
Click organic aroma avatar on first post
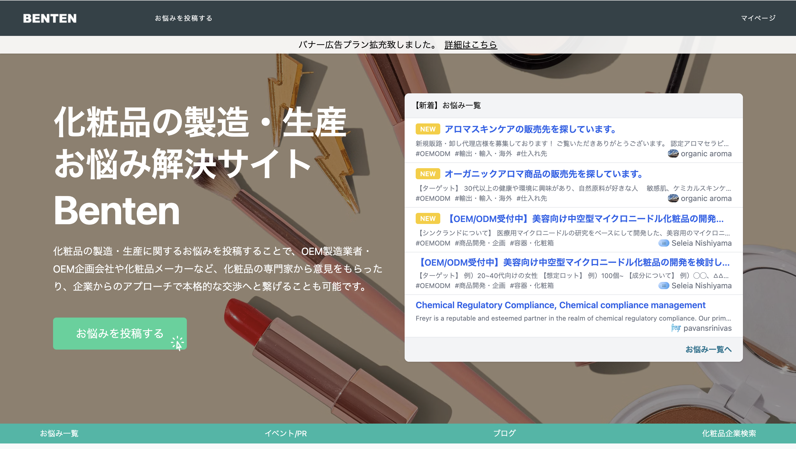tap(673, 154)
